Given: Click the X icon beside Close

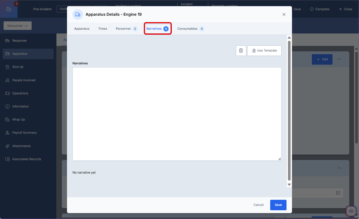Looking at the screenshot, I should [x=341, y=9].
